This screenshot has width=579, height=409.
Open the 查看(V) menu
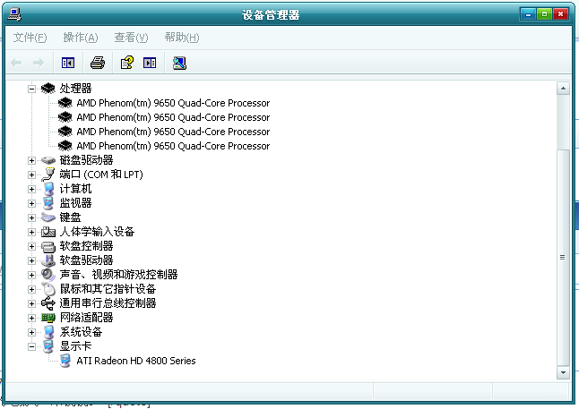tap(131, 38)
